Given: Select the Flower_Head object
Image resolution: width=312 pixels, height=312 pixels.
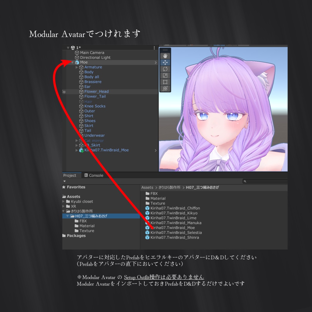Looking at the screenshot, I should pos(97,91).
